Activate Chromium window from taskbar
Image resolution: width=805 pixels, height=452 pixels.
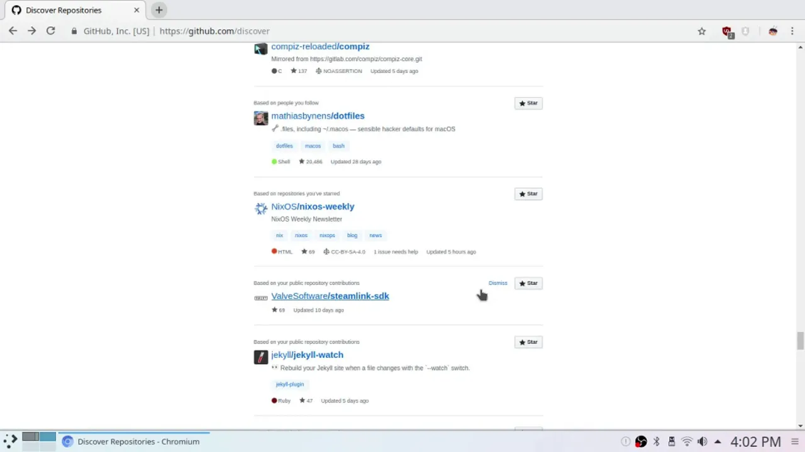pos(134,441)
